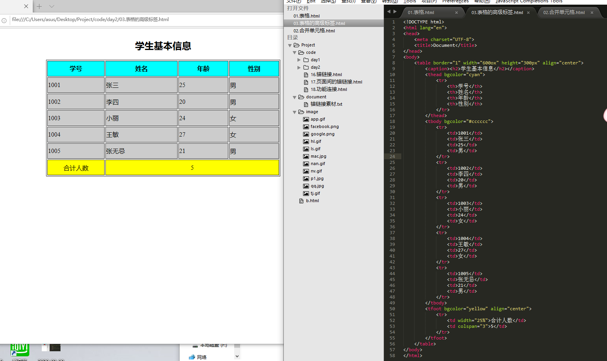Open the Tools menu in Sublime

pos(410,1)
